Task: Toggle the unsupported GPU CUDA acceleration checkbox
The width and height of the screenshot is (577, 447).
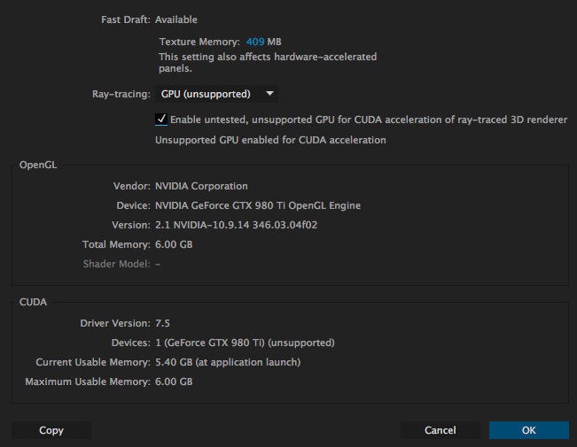Action: coord(161,119)
